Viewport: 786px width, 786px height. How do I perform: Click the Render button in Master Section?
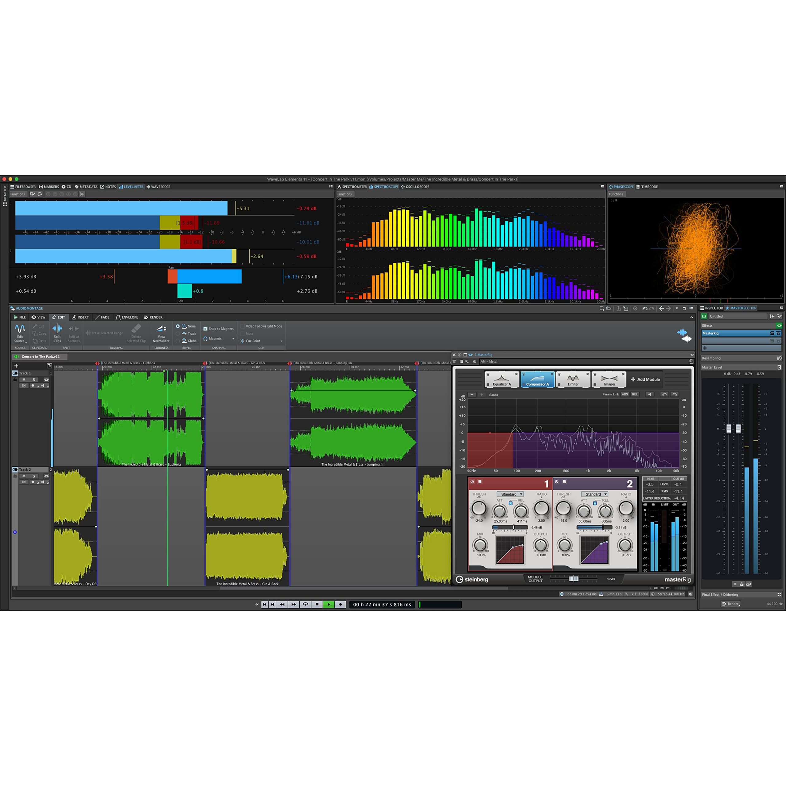731,604
